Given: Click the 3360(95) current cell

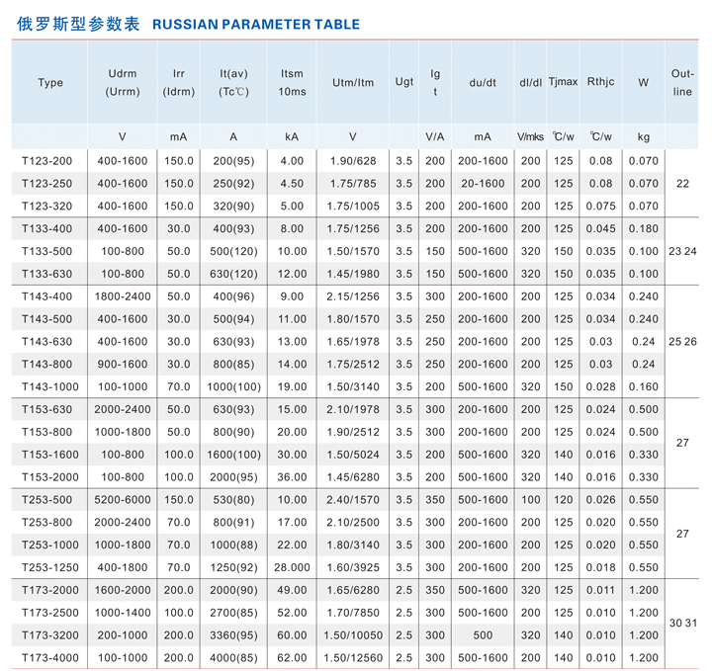Looking at the screenshot, I should pos(233,635).
